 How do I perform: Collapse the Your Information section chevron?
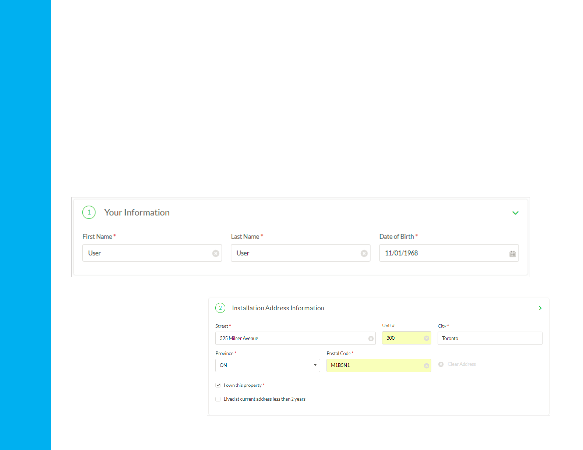[515, 213]
